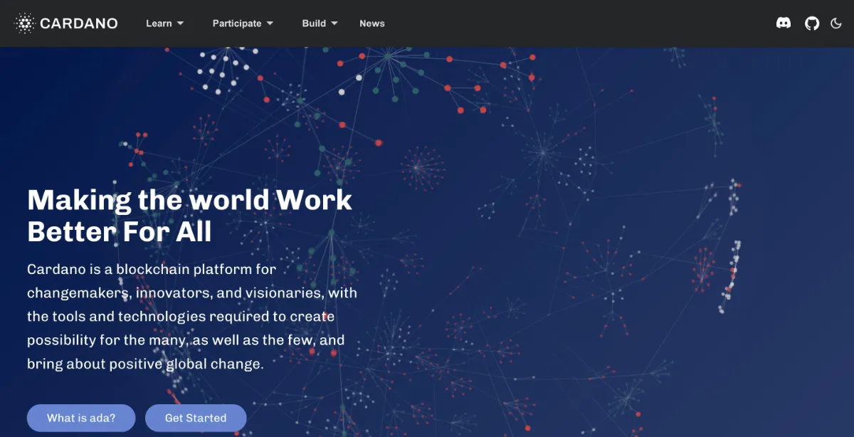The width and height of the screenshot is (854, 437).
Task: Expand the Participate dropdown menu
Action: tap(243, 23)
